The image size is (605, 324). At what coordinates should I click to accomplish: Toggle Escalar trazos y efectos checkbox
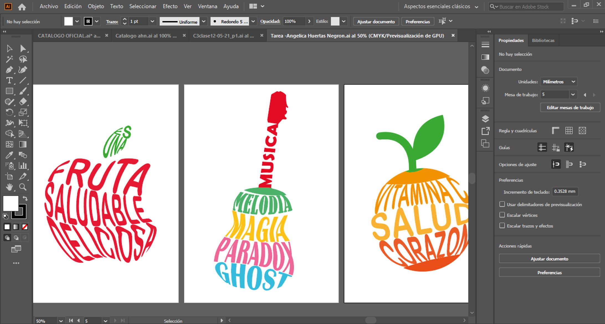pos(502,226)
